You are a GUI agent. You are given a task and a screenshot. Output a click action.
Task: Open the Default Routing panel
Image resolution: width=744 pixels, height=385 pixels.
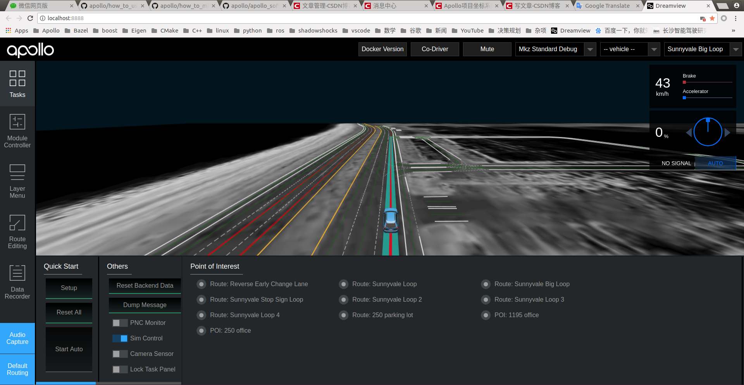point(17,369)
